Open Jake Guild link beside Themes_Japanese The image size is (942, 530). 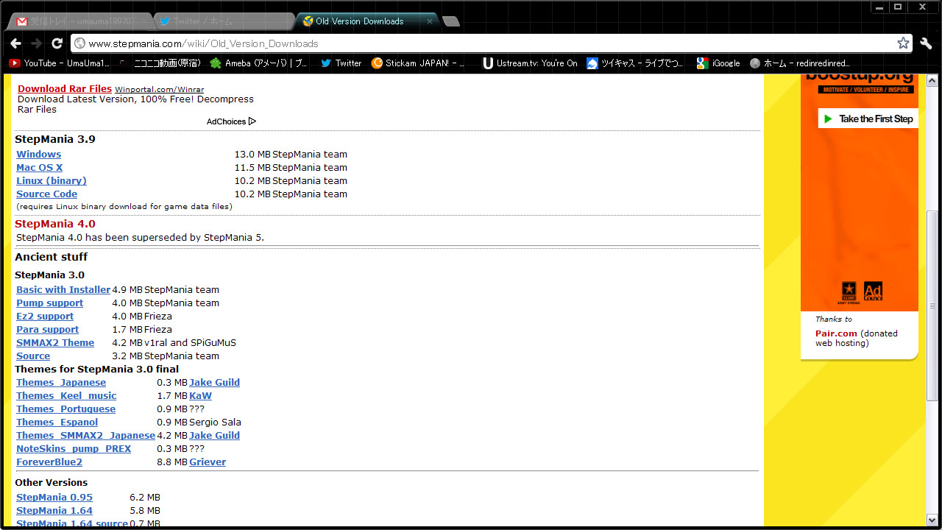(x=215, y=383)
